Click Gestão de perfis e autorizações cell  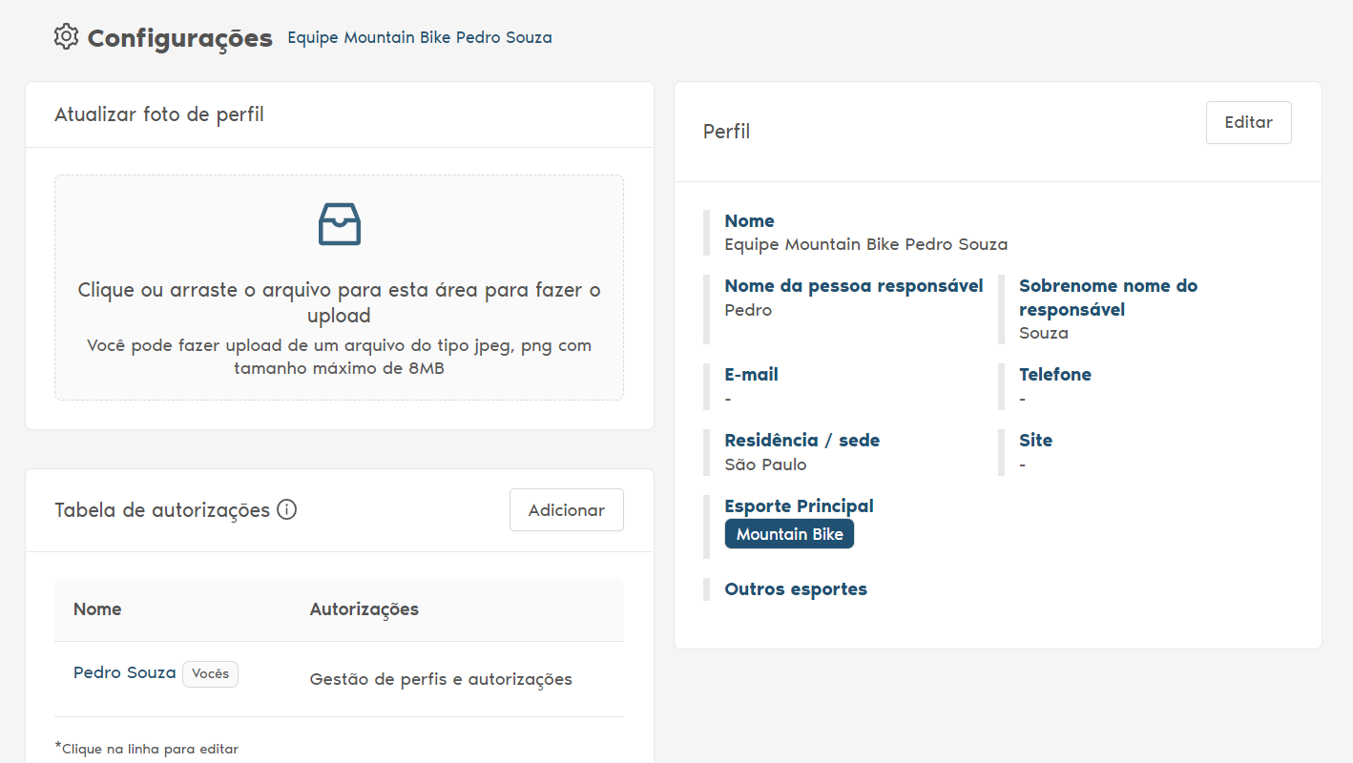[441, 680]
